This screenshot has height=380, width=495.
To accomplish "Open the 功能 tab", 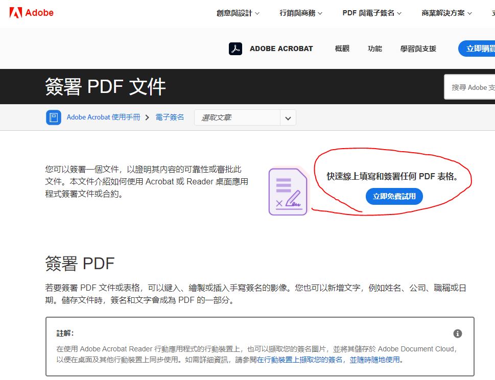I will pyautogui.click(x=375, y=49).
